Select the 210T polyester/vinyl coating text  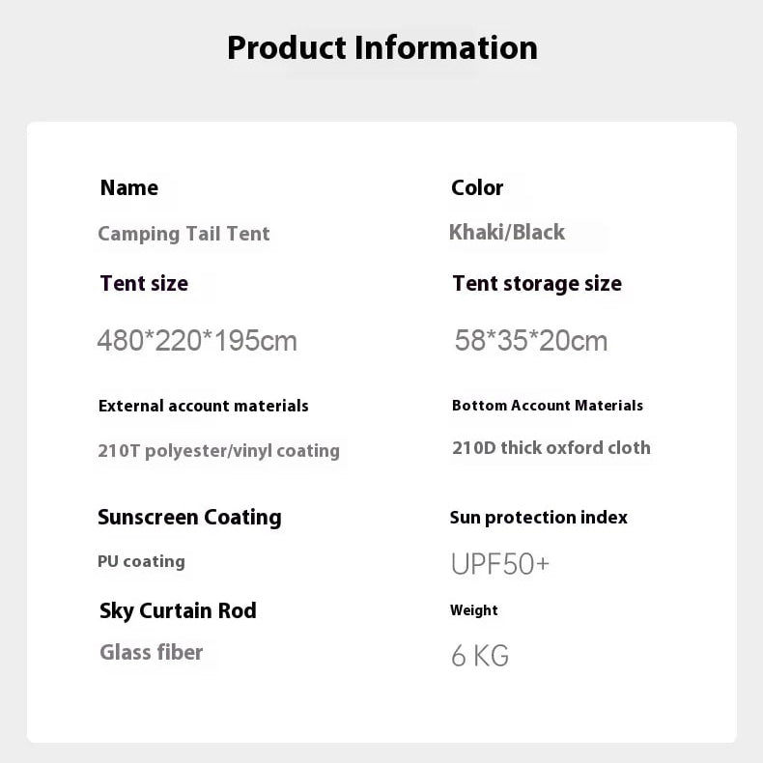click(218, 450)
